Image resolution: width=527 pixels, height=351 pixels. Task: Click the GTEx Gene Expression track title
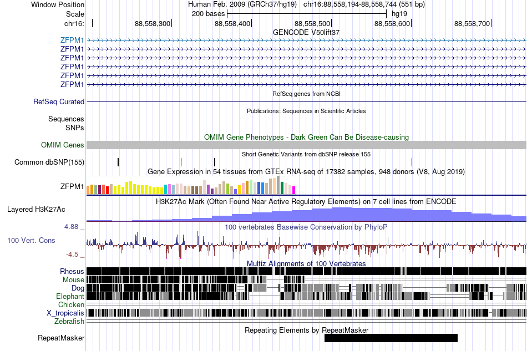(306, 172)
